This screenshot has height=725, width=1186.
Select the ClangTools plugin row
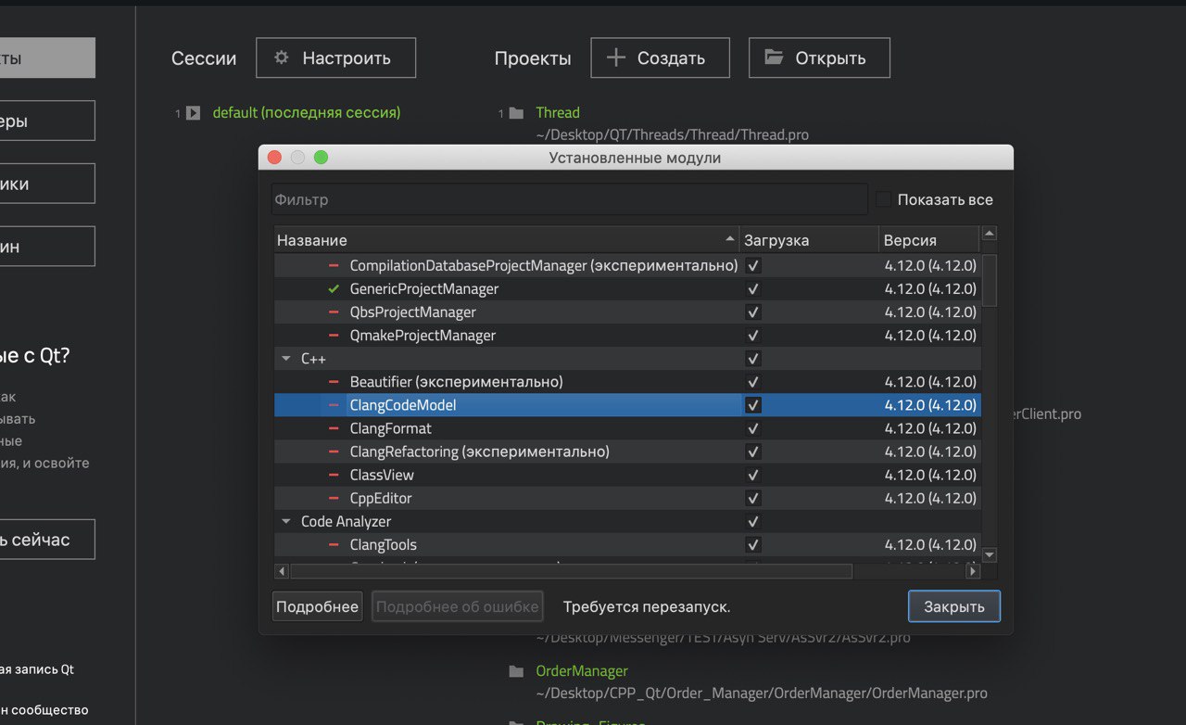(x=627, y=544)
